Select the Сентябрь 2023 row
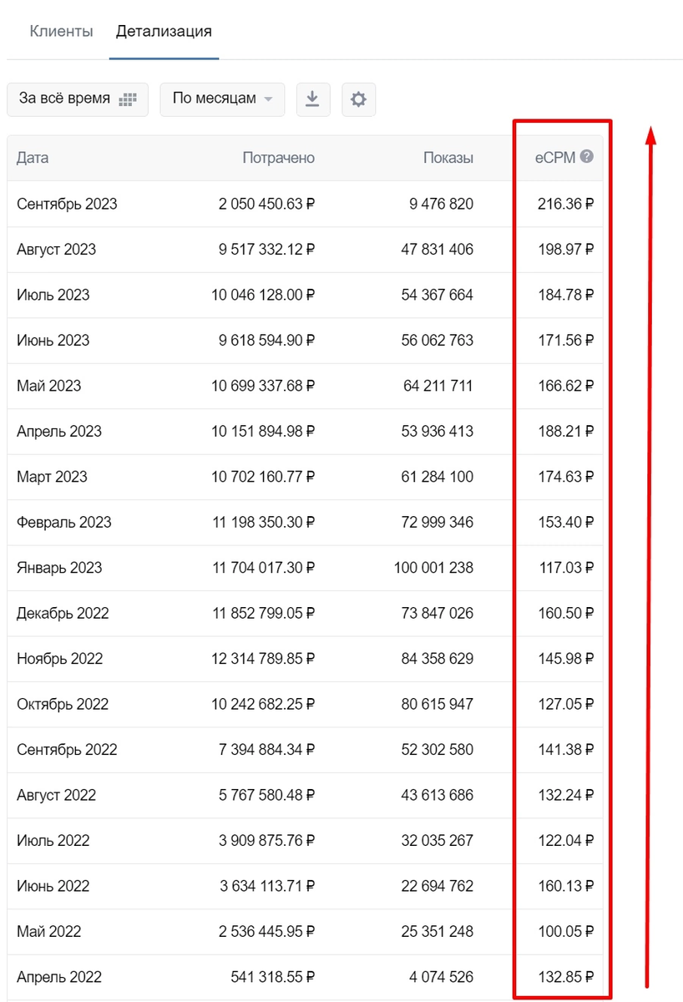Screen dimensions: 683x1002 click(305, 204)
